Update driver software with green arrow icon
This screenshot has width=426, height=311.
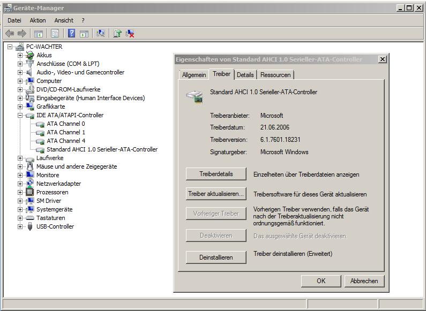pyautogui.click(x=117, y=33)
